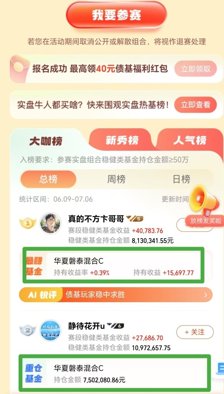Claim red packet with 立即领取
Viewport: 224px width, 394px height.
(x=196, y=69)
